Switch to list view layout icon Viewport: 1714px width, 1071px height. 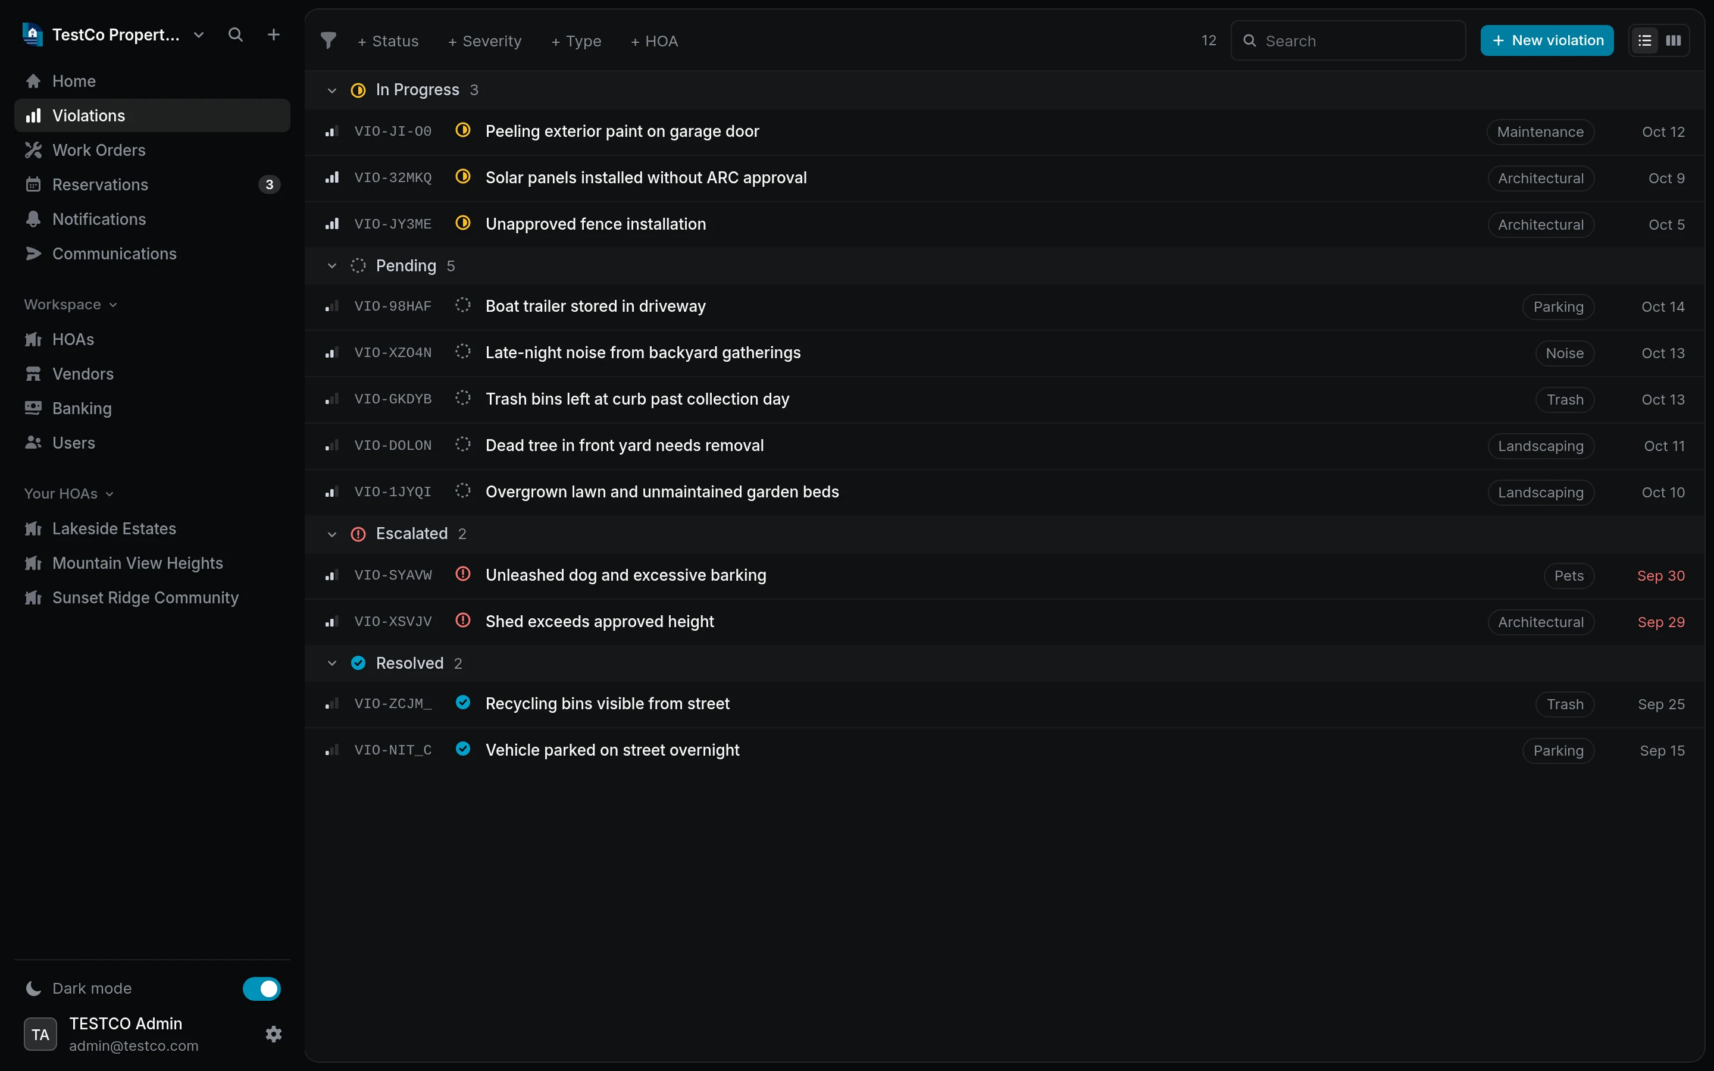[1644, 40]
